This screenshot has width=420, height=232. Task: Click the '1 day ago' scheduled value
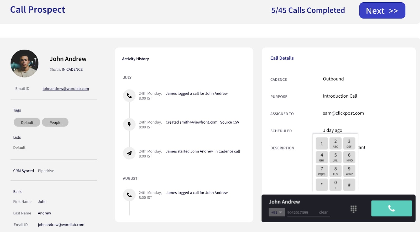pyautogui.click(x=332, y=130)
